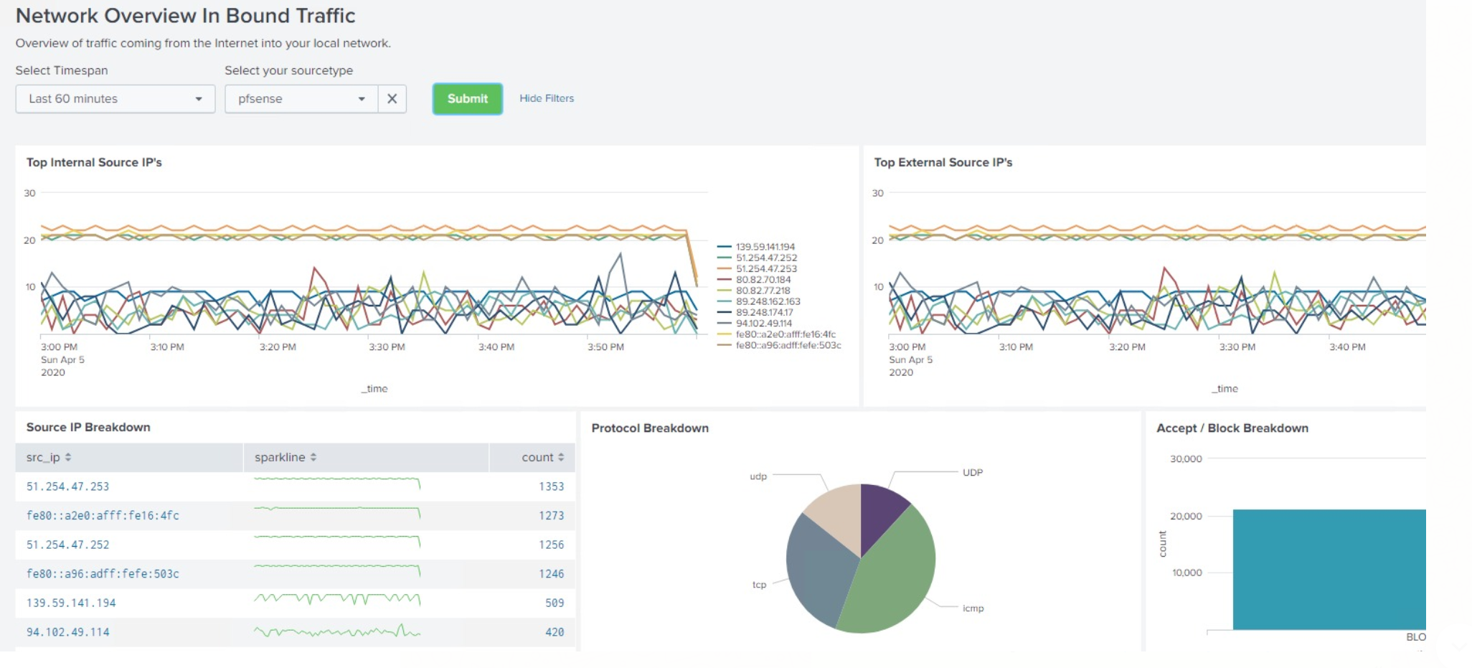This screenshot has width=1472, height=668.
Task: Select legend entry 89.248.162.163
Action: click(x=758, y=301)
